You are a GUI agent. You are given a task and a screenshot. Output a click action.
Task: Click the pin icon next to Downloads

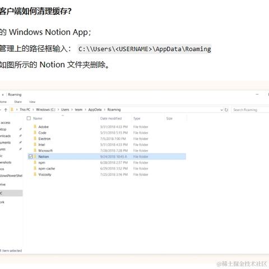click(x=20, y=136)
